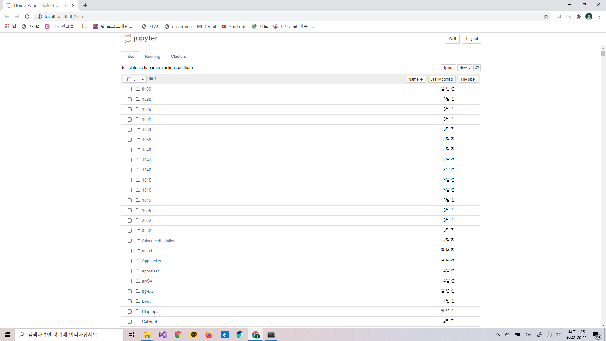The width and height of the screenshot is (606, 341).
Task: Select the AdvancedInstallers folder checkbox
Action: (x=129, y=241)
